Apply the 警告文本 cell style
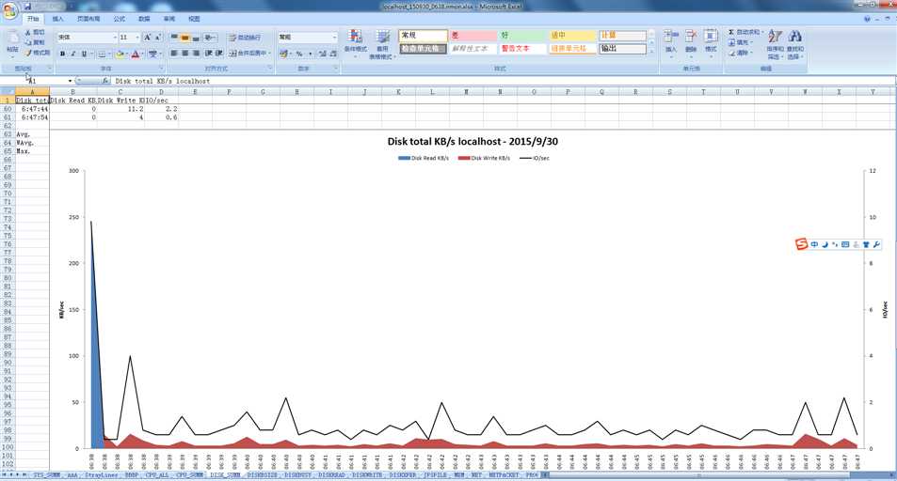This screenshot has height=481, width=897. (522, 49)
